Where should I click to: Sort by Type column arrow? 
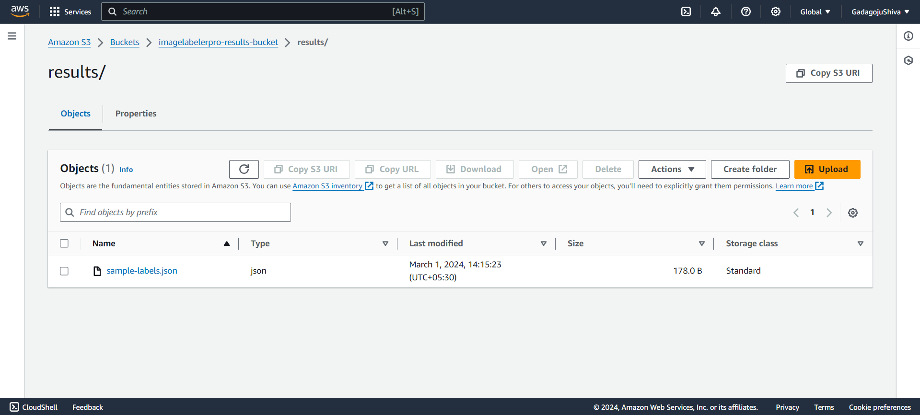click(x=385, y=243)
